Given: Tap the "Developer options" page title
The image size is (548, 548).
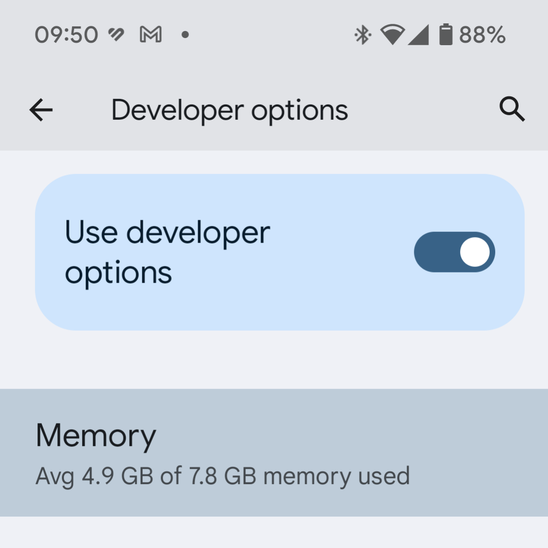Looking at the screenshot, I should 230,110.
